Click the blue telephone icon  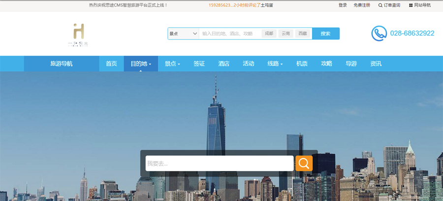(x=379, y=33)
